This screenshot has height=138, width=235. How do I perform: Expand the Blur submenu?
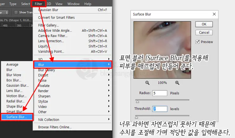point(72,65)
